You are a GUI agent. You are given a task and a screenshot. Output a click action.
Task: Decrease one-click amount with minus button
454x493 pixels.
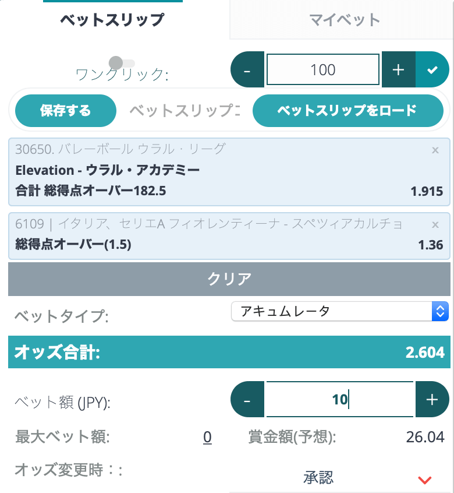click(x=247, y=71)
